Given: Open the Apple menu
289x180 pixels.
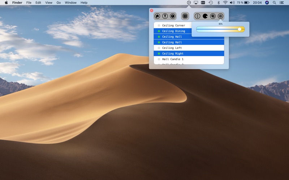Looking at the screenshot, I should pos(6,3).
